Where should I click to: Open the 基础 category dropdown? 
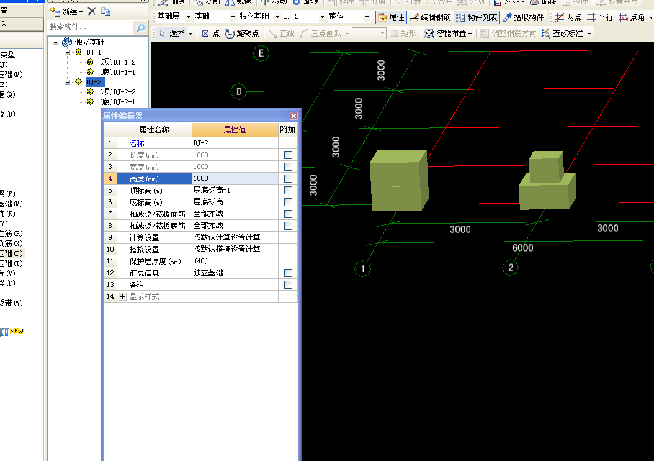click(x=233, y=17)
